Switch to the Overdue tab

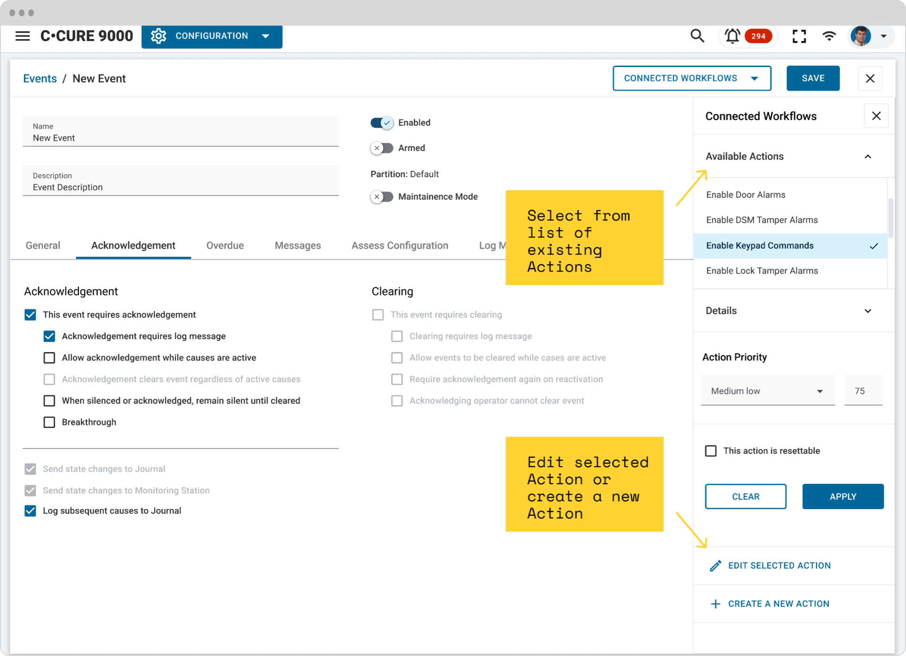tap(225, 245)
